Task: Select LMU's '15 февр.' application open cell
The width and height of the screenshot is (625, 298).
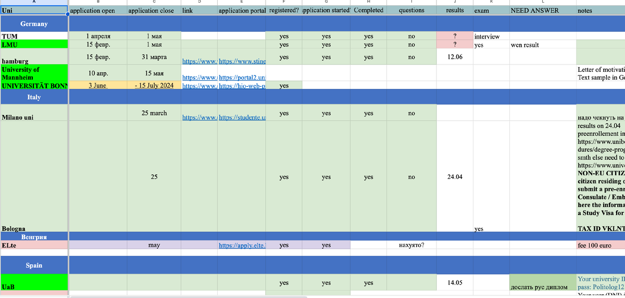Action: click(97, 45)
